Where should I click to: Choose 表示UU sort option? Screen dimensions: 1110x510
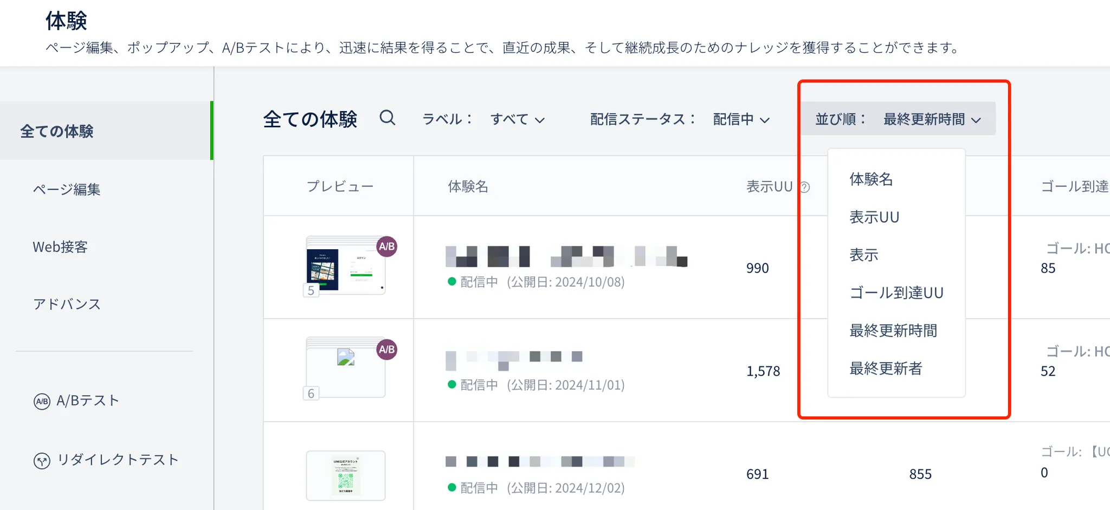(x=874, y=217)
